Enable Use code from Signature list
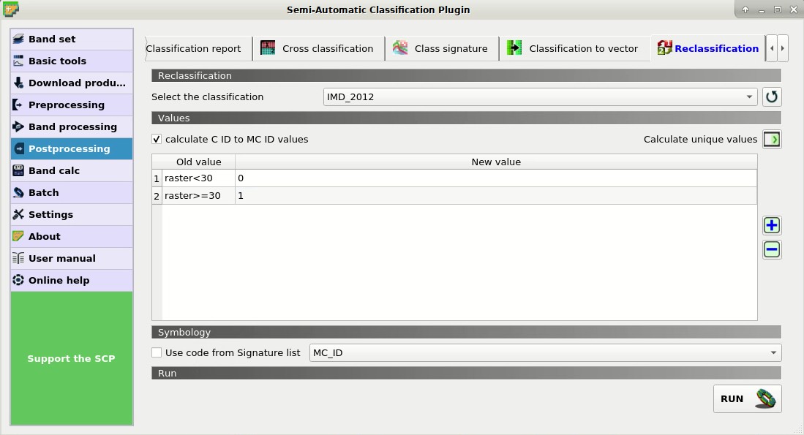Screen dimensions: 804x435 tap(157, 352)
